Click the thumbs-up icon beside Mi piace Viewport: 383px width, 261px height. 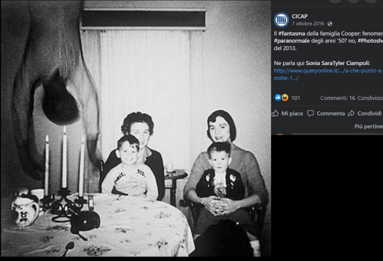click(x=275, y=113)
